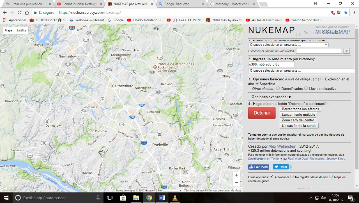This screenshot has height=203, width=359.
Task: Switch to Chrome on the taskbar
Action: [x=149, y=198]
